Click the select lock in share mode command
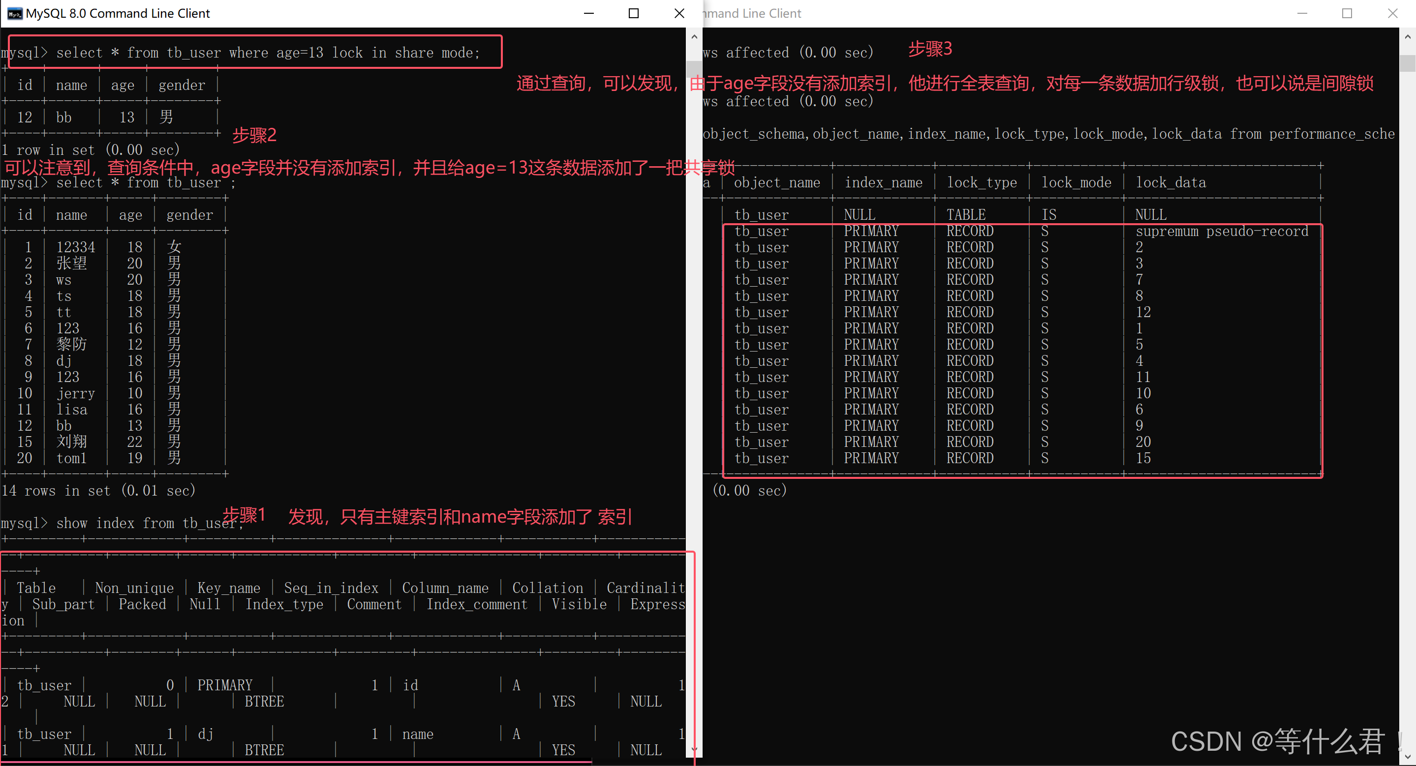 point(268,53)
